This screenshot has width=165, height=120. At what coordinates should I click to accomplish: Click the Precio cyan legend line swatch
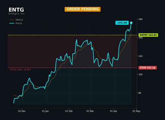click(x=12, y=23)
